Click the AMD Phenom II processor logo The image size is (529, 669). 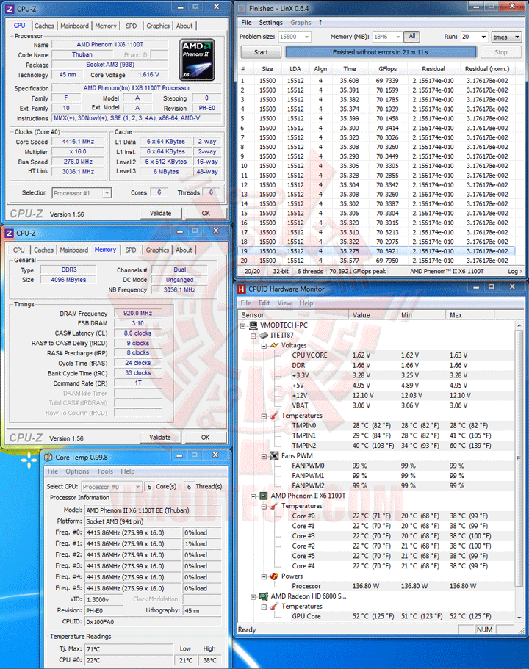196,59
